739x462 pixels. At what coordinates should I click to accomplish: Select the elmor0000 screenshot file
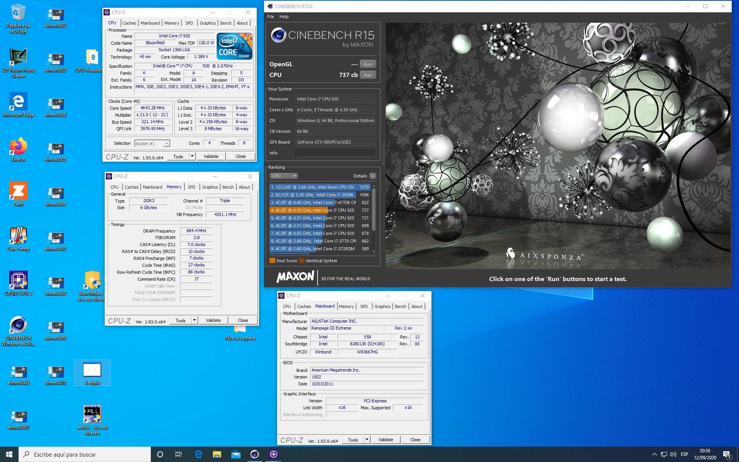(x=18, y=376)
